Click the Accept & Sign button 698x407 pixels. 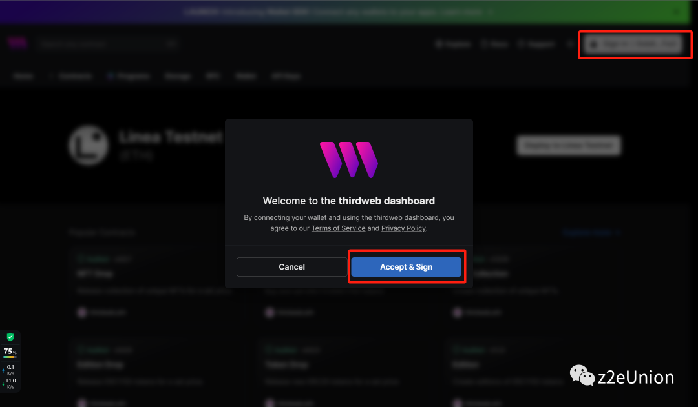pyautogui.click(x=406, y=267)
